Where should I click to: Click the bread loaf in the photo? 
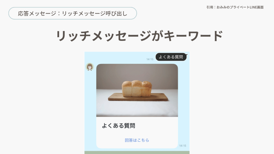pyautogui.click(x=137, y=88)
